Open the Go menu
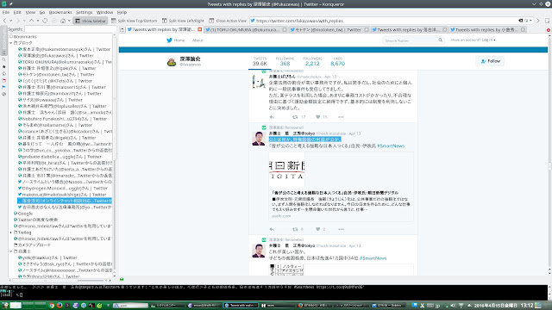The image size is (552, 310). (x=42, y=12)
